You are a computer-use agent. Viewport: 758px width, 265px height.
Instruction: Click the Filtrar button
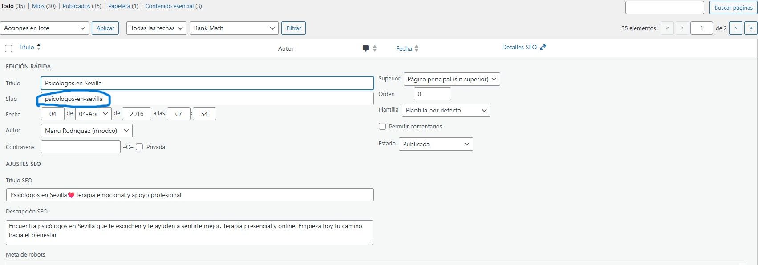pyautogui.click(x=293, y=28)
